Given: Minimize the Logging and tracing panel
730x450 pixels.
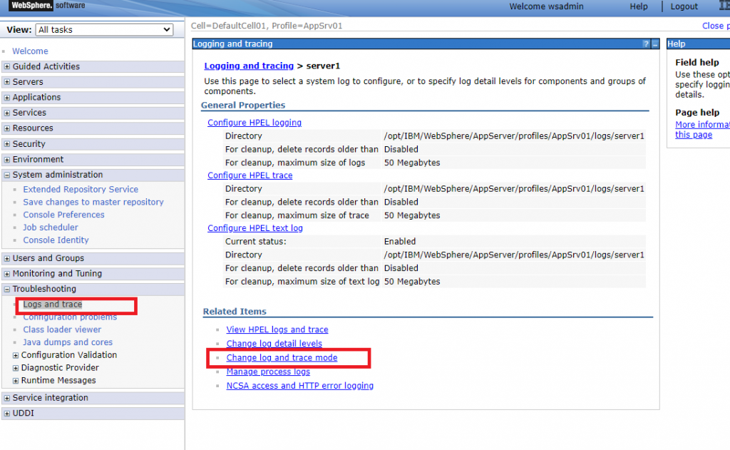Looking at the screenshot, I should pos(655,44).
